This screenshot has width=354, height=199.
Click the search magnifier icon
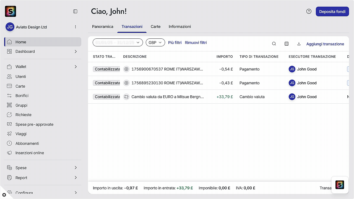tap(274, 44)
